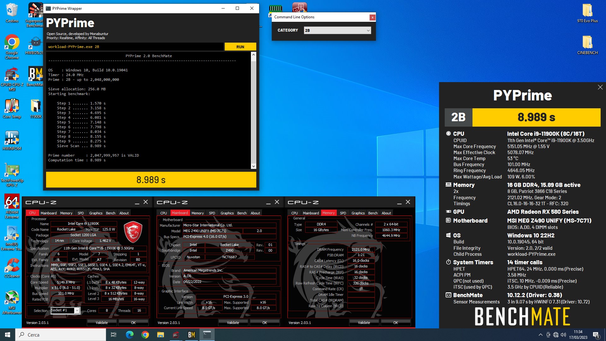Open Google Chrome desktop shortcut
Viewport: 606px width, 341px height.
point(12,47)
